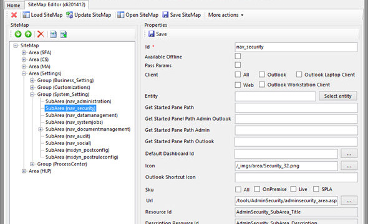Click the first XML icon in SiteMap toolbar
This screenshot has width=368, height=224.
click(x=53, y=34)
